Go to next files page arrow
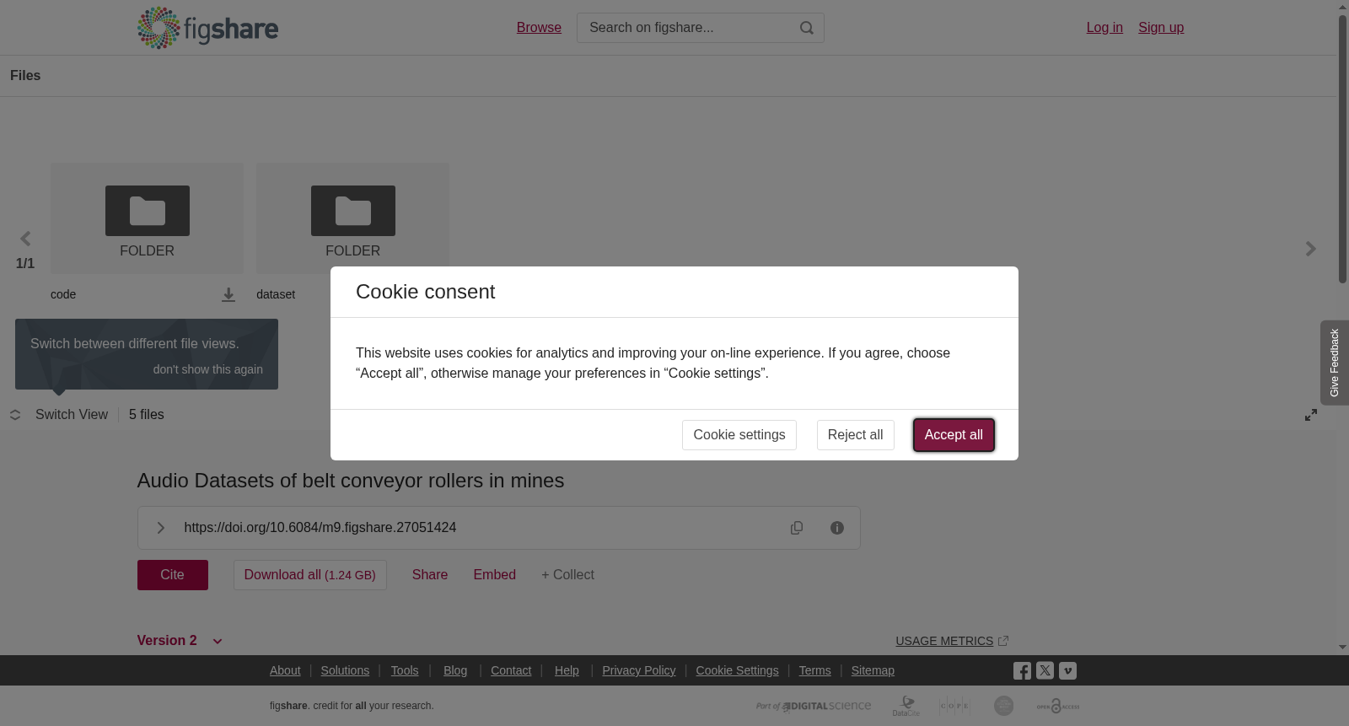 tap(1310, 249)
